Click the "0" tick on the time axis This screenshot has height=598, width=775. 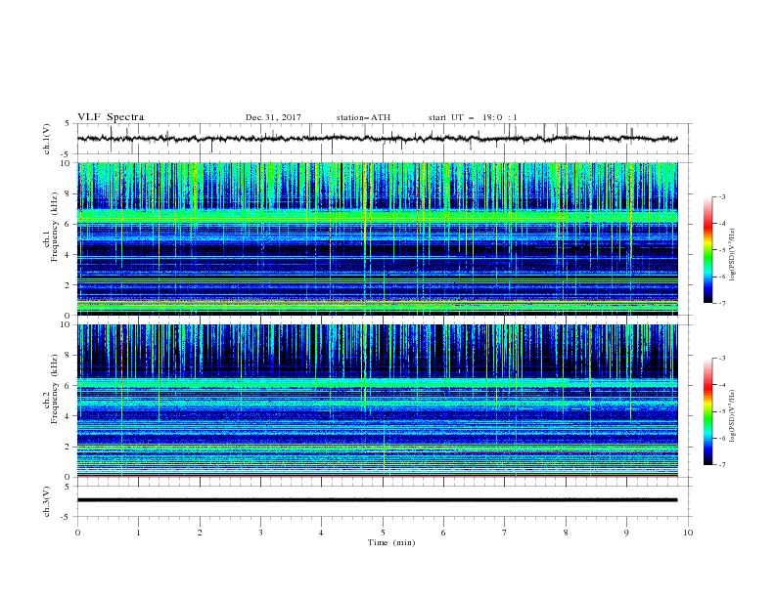tap(77, 533)
